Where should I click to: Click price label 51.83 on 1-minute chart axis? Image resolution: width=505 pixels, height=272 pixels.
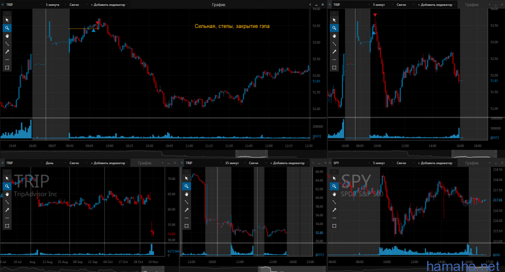coord(316,81)
